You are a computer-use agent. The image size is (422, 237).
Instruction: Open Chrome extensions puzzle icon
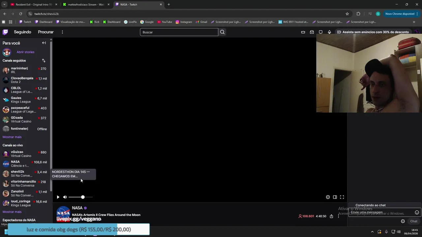358,14
